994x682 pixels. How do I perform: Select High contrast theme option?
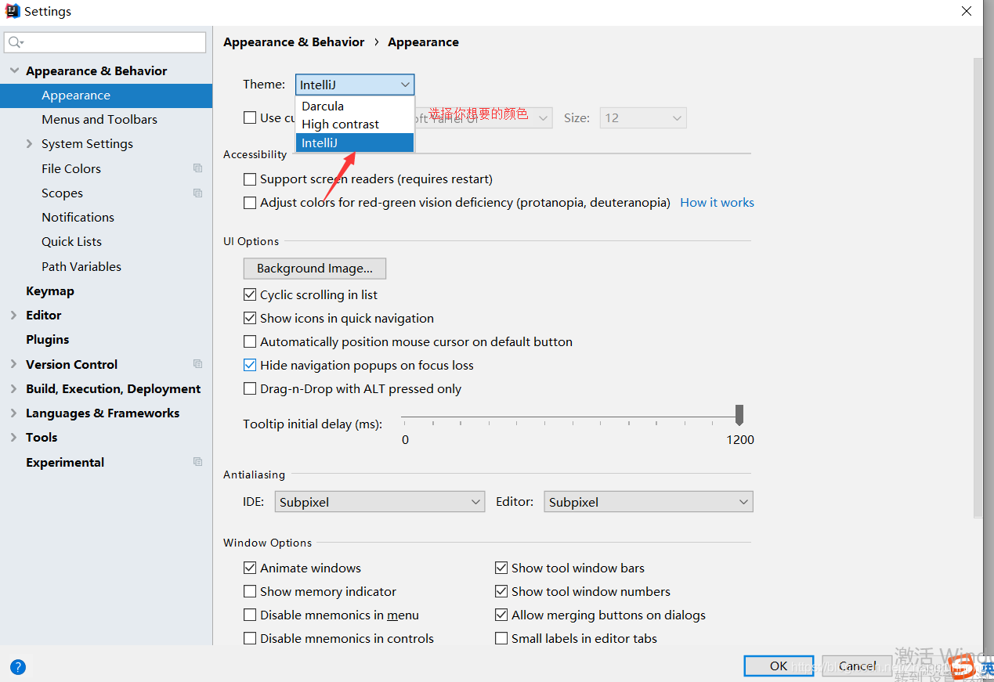pos(355,124)
